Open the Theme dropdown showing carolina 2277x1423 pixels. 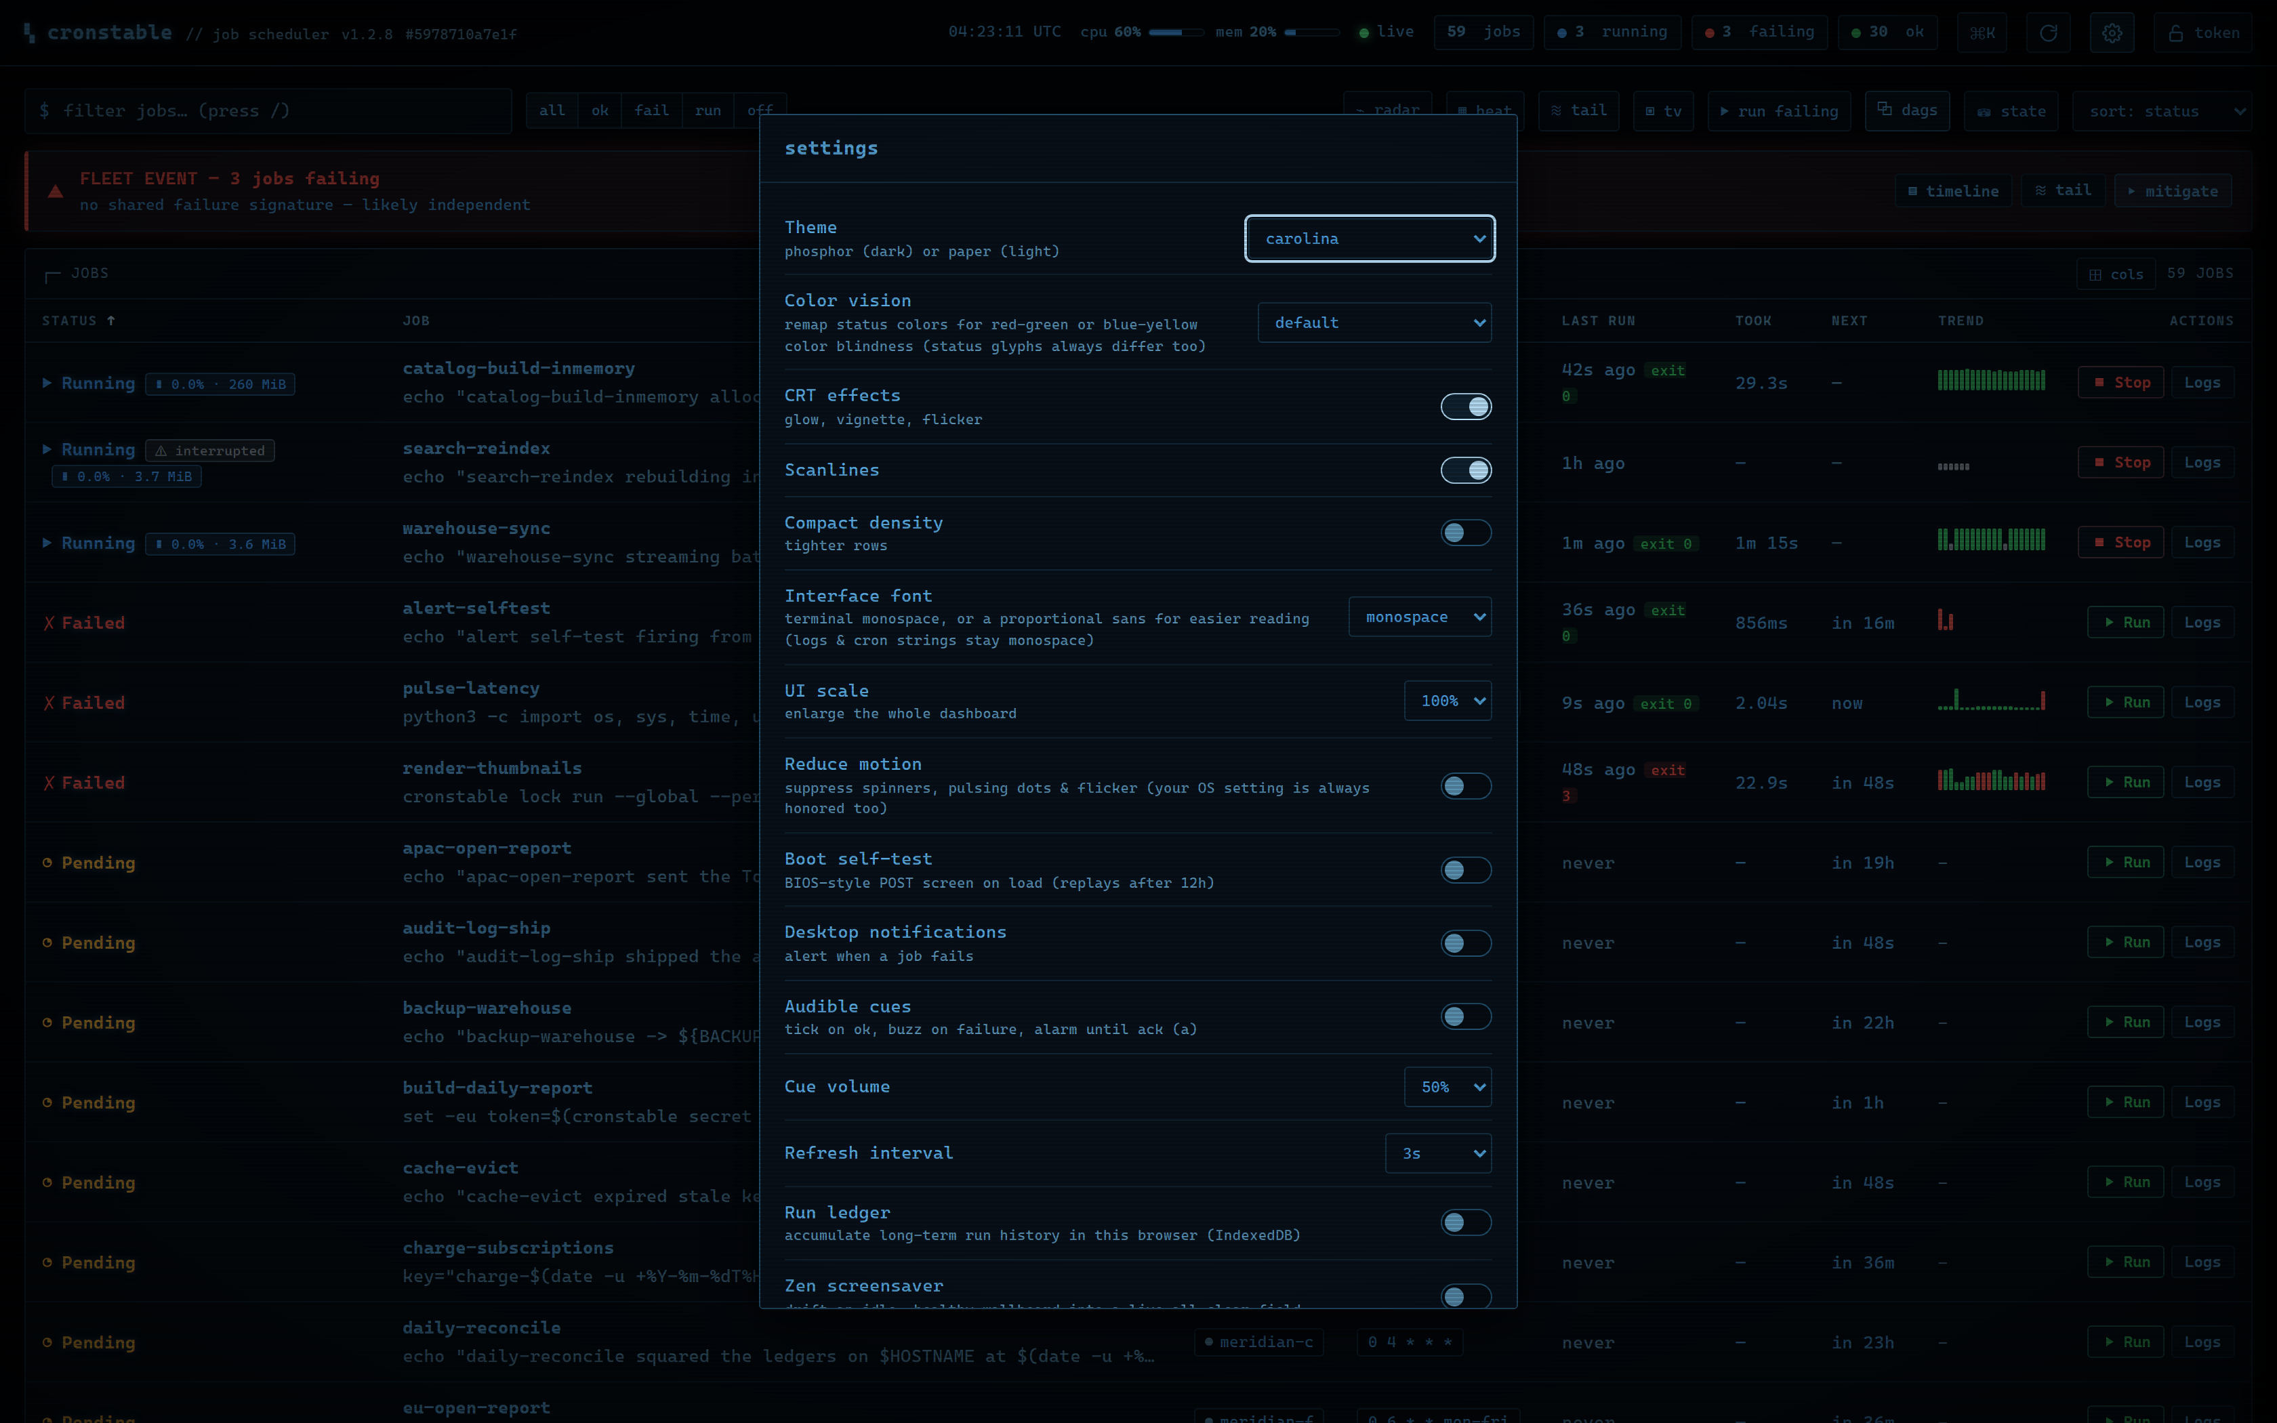[x=1370, y=239]
